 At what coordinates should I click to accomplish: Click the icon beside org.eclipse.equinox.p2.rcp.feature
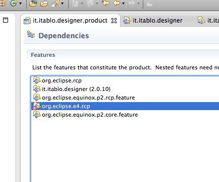point(37,98)
